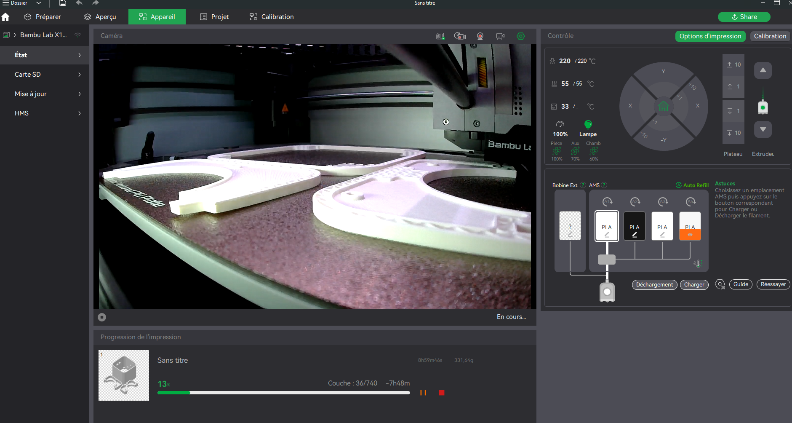792x423 pixels.
Task: Switch to the Préparer tab
Action: (43, 17)
